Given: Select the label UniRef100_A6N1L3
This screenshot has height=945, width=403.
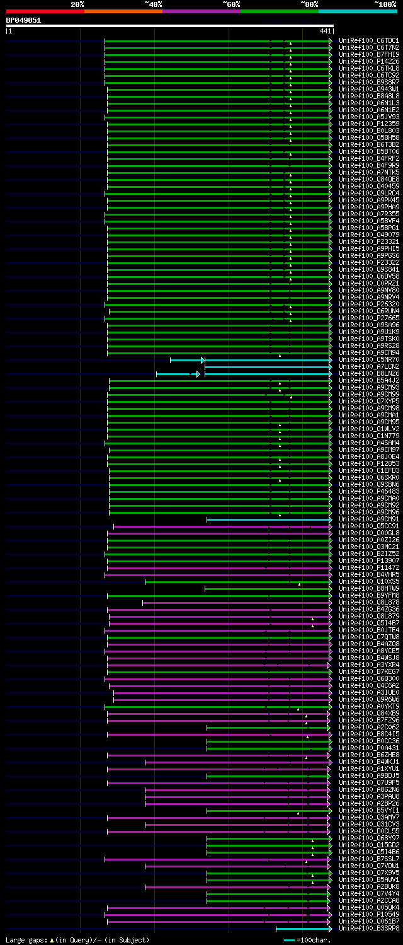Looking at the screenshot, I should click(369, 103).
